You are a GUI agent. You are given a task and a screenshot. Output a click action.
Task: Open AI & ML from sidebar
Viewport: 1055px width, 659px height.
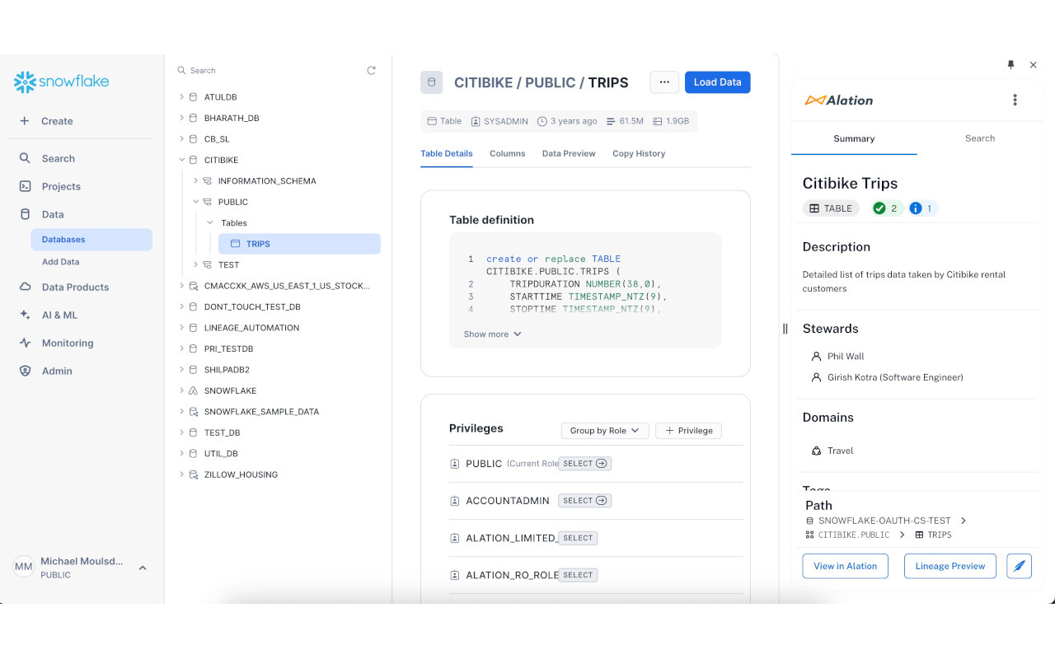[x=59, y=315]
